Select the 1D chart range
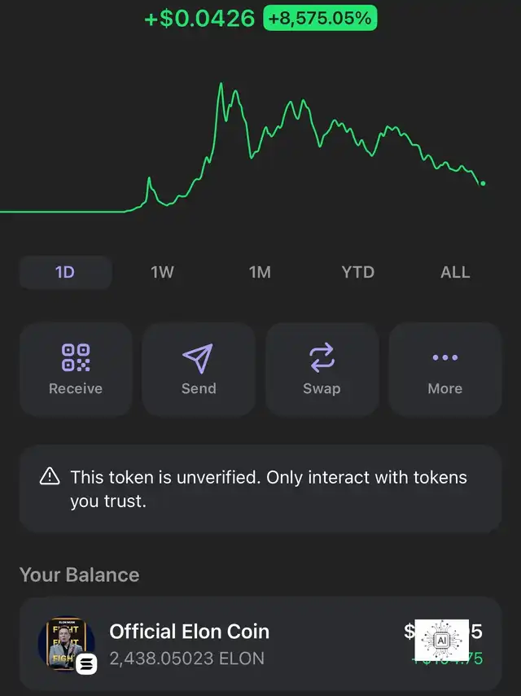The width and height of the screenshot is (521, 696). [x=65, y=272]
